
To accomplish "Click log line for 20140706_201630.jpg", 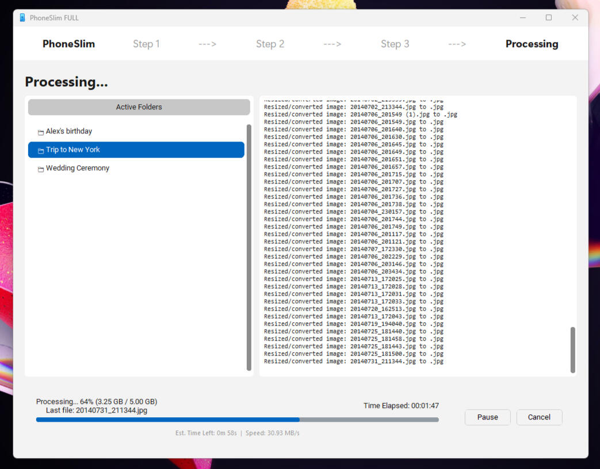I will (x=354, y=137).
